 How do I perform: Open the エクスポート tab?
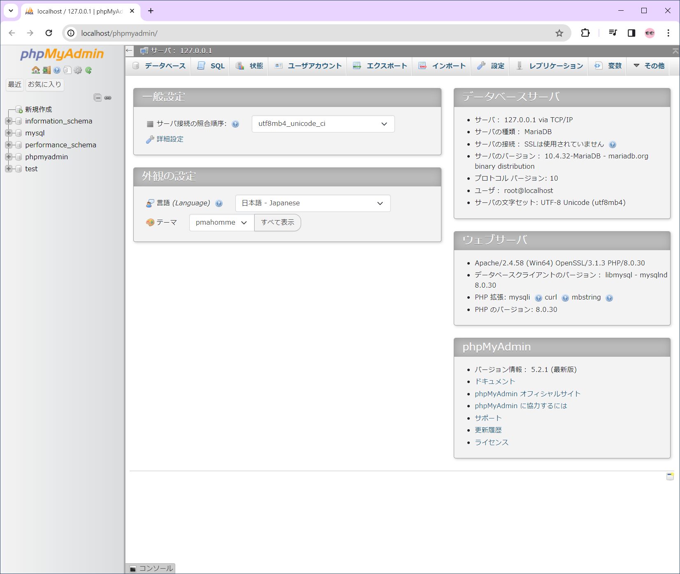coord(380,66)
